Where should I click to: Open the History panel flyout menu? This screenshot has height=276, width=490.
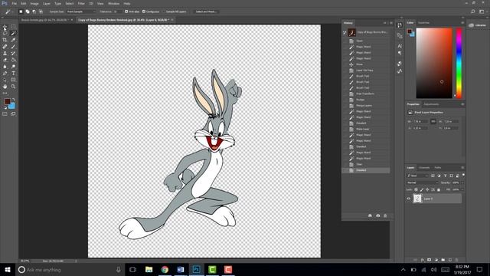[391, 23]
